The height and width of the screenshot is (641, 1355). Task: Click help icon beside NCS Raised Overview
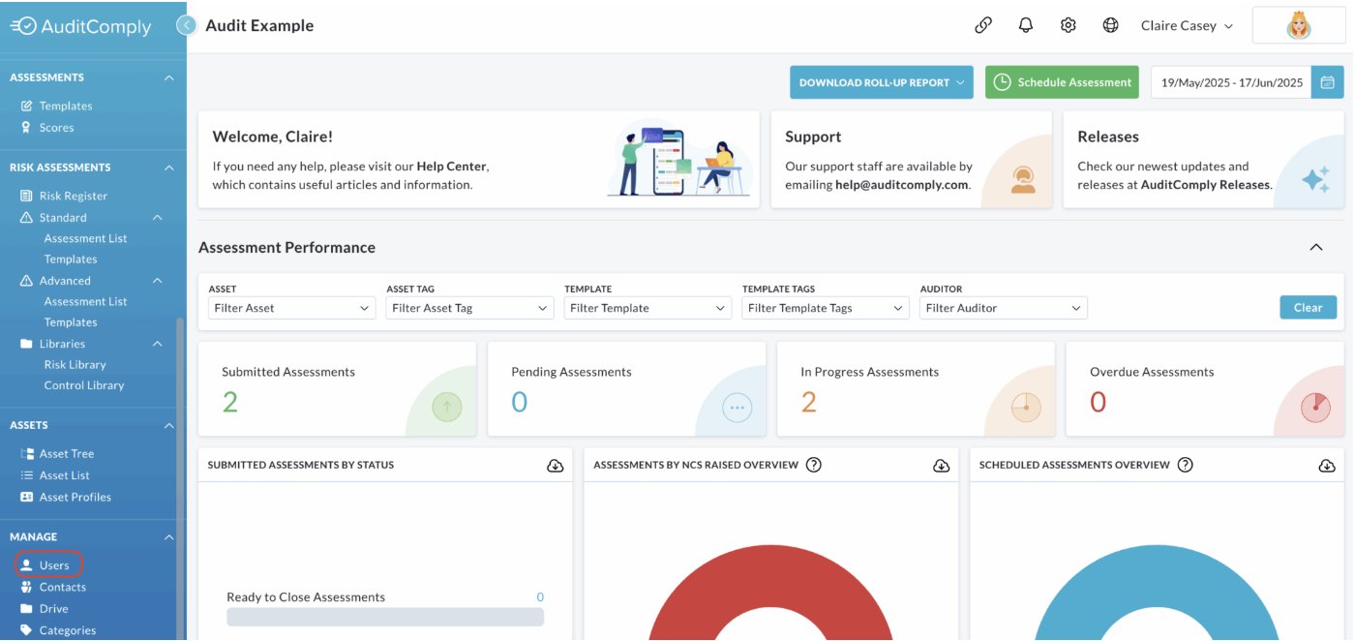[814, 465]
